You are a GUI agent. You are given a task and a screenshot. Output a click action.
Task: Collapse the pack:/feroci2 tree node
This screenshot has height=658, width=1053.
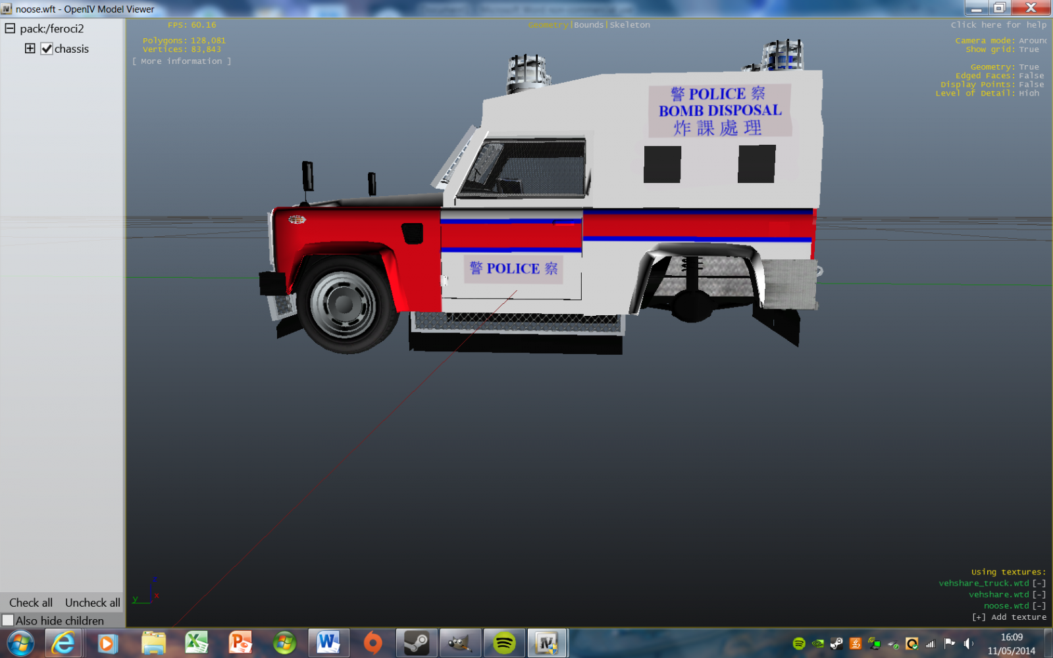click(x=10, y=28)
